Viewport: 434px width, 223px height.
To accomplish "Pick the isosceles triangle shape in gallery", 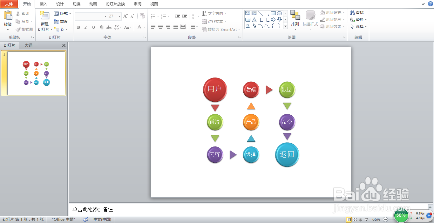I will (254, 20).
